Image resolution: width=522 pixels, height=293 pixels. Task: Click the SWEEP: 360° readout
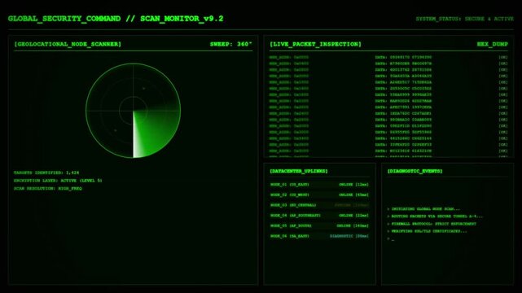pyautogui.click(x=230, y=44)
